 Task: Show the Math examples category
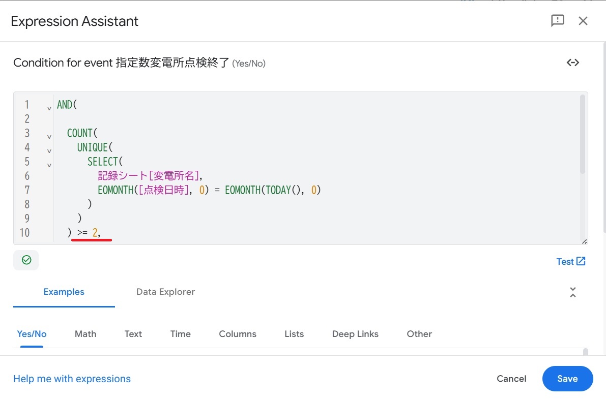(x=85, y=334)
